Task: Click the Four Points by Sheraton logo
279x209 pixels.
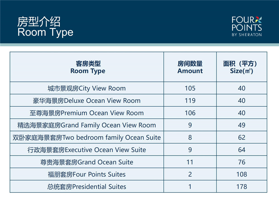Action: pos(247,26)
